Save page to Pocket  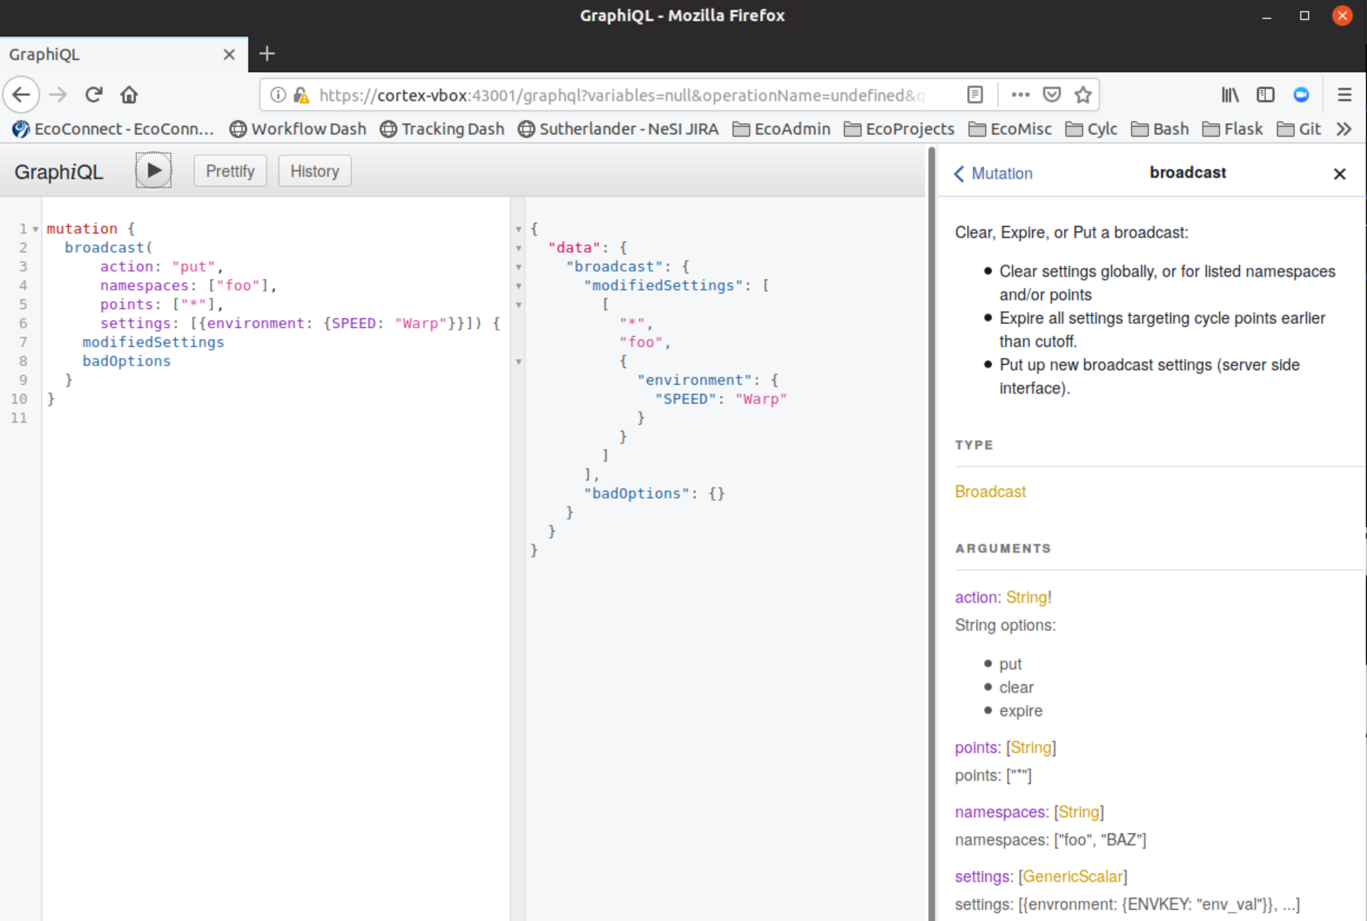(1052, 95)
